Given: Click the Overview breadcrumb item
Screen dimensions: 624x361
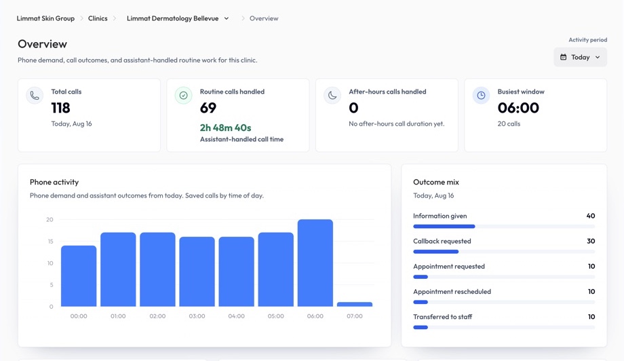Looking at the screenshot, I should [x=264, y=18].
